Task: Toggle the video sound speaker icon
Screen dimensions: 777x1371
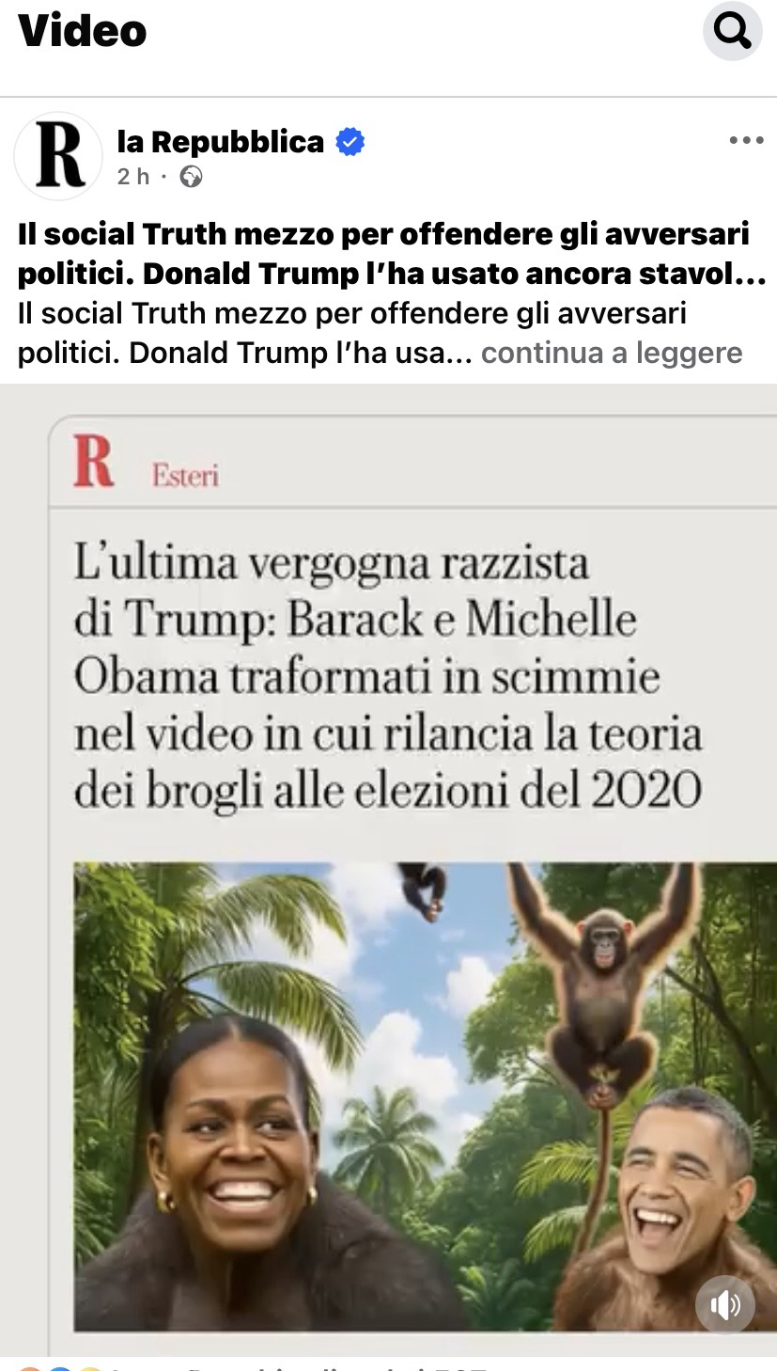Action: (725, 1304)
